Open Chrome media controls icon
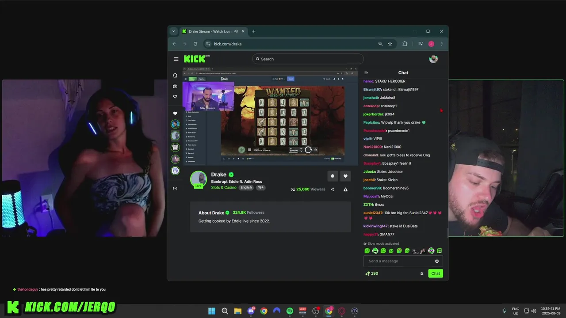Viewport: 566px width, 318px height. 421,44
